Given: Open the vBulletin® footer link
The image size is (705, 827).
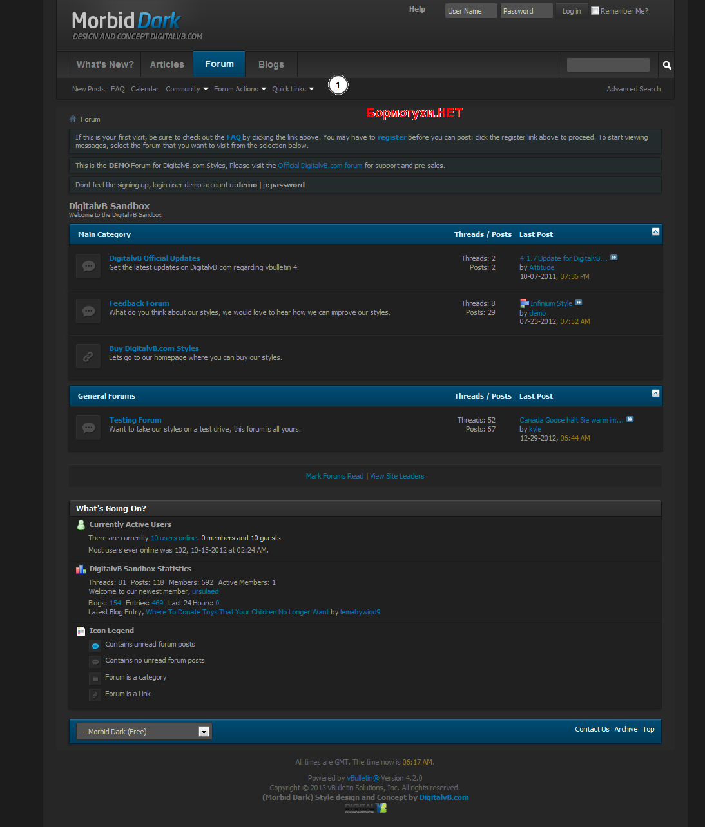Looking at the screenshot, I should pyautogui.click(x=363, y=778).
